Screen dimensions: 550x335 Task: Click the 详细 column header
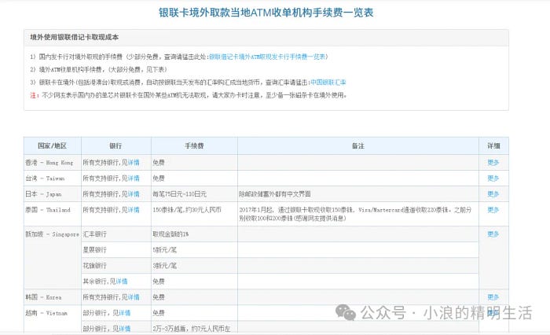coord(493,145)
